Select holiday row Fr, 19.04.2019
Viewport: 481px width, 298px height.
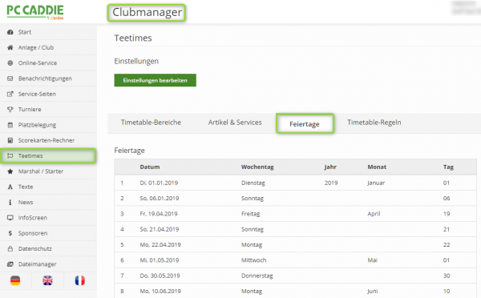pyautogui.click(x=295, y=214)
